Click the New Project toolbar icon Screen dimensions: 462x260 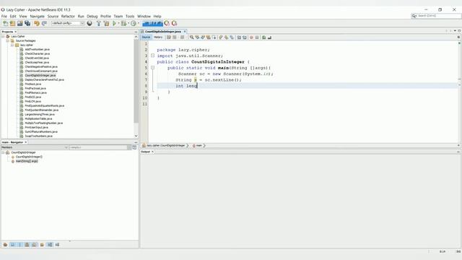[x=12, y=23]
